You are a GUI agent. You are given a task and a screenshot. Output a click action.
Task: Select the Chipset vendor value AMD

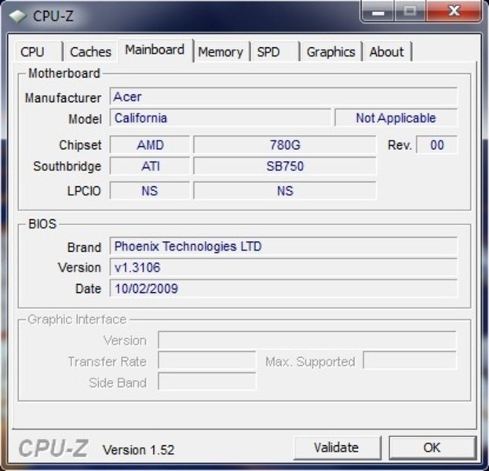(150, 145)
